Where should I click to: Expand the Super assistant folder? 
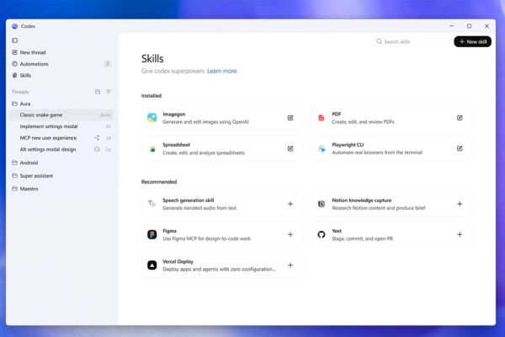(37, 175)
